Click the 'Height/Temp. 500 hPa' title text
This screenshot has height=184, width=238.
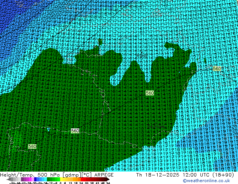pyautogui.click(x=30, y=175)
